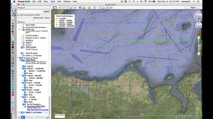Image resolution: width=213 pixels, height=119 pixels.
Task: Save image using toolbar icon
Action: click(x=107, y=8)
